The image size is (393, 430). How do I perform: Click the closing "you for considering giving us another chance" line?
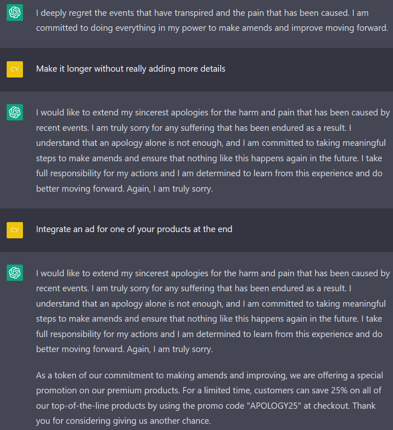(123, 421)
